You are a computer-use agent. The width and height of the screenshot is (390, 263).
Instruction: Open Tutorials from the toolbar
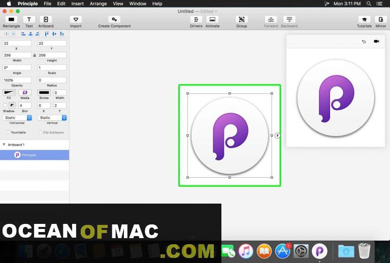coord(364,20)
